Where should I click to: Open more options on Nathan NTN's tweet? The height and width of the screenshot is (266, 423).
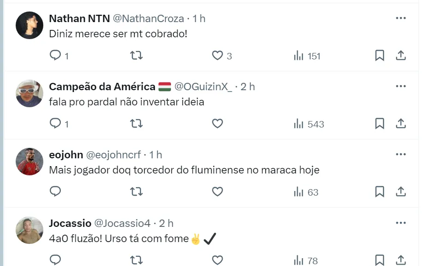pos(401,18)
